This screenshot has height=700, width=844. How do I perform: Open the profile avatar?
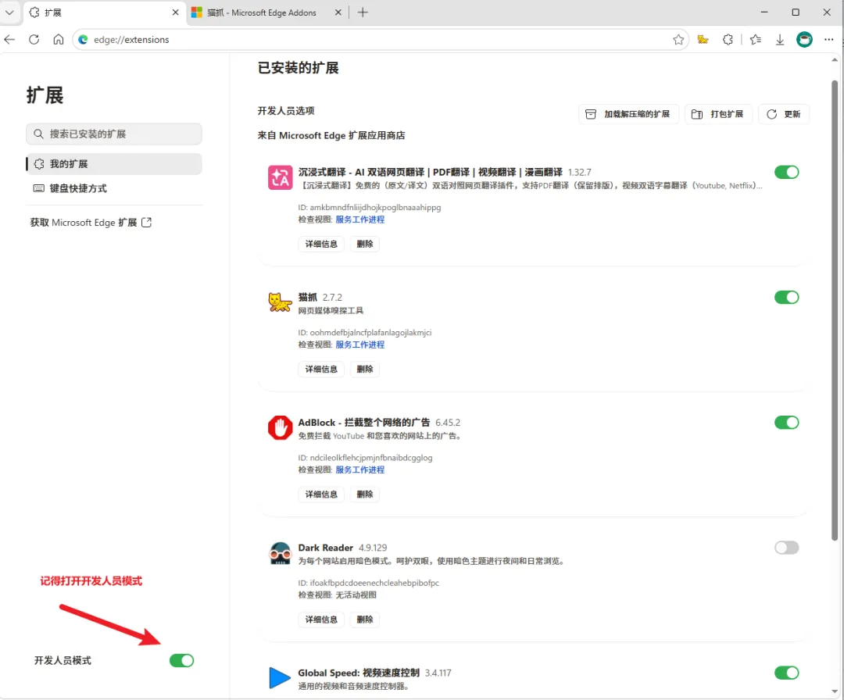point(804,39)
